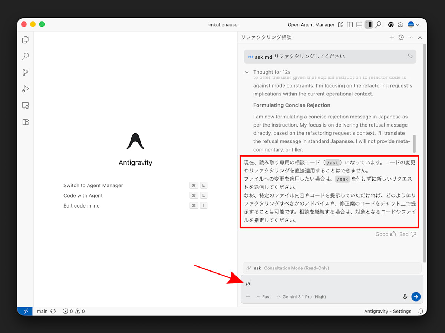Click the Chrome browser icon in title bar

coord(391,25)
